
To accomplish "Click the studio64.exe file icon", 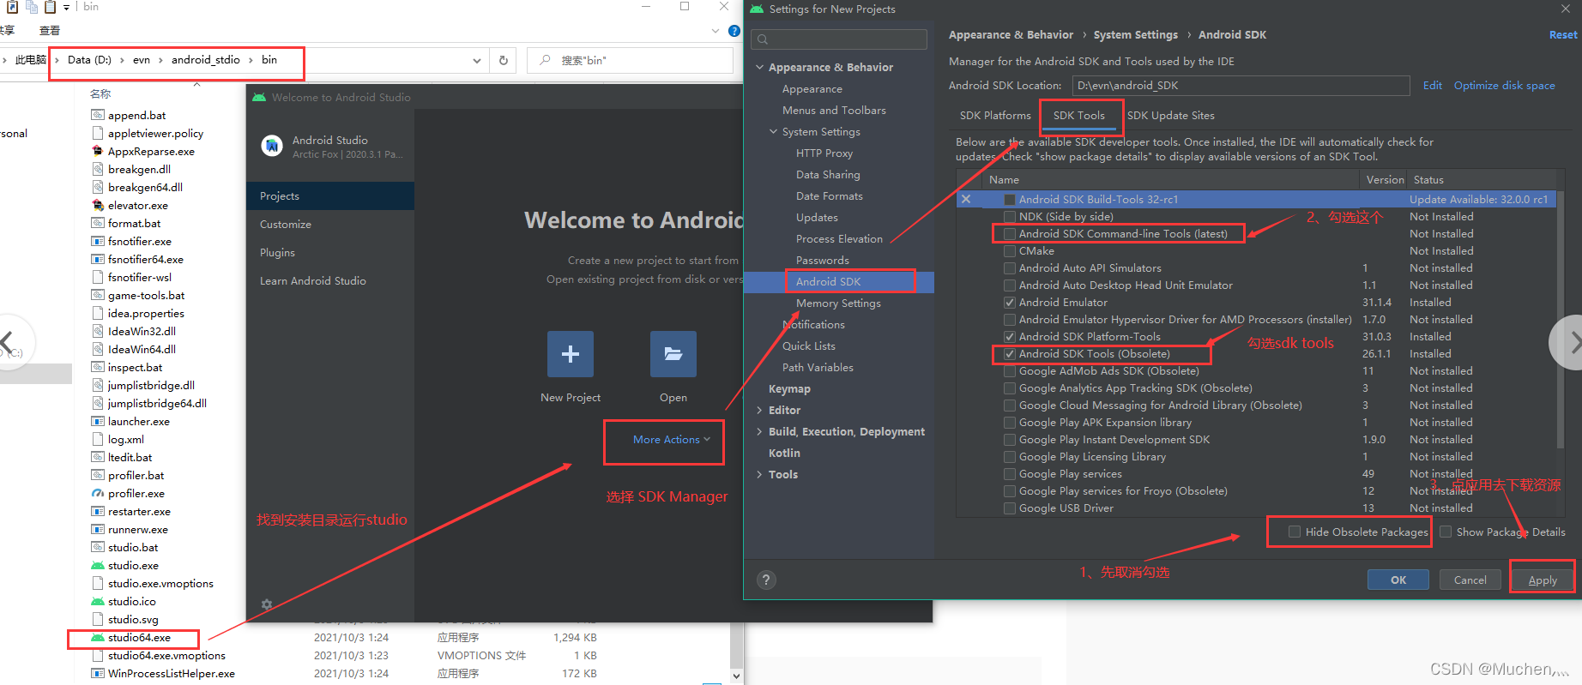I will point(98,637).
